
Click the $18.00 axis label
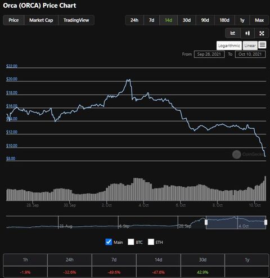point(12,92)
